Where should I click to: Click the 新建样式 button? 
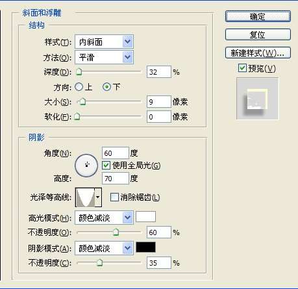pos(258,53)
